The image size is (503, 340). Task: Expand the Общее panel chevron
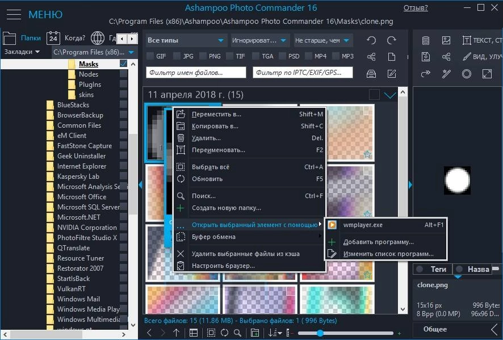495,329
